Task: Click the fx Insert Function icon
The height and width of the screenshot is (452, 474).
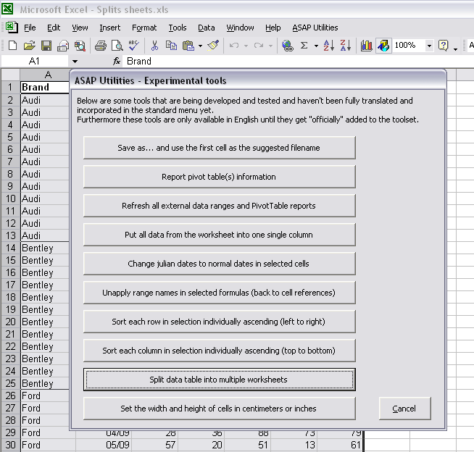Action: coord(117,62)
